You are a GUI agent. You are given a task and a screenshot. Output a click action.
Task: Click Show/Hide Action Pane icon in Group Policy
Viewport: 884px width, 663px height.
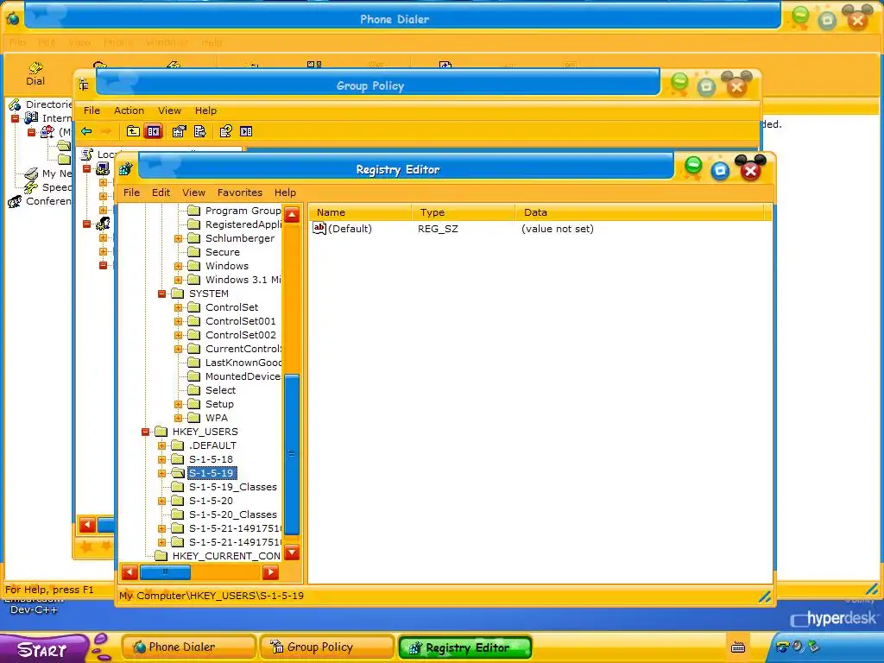coord(246,131)
